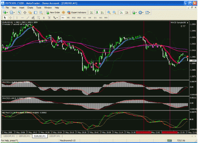Expand the Arrows objects dropdown arrow
Viewport: 198px width, 143px height.
point(57,18)
